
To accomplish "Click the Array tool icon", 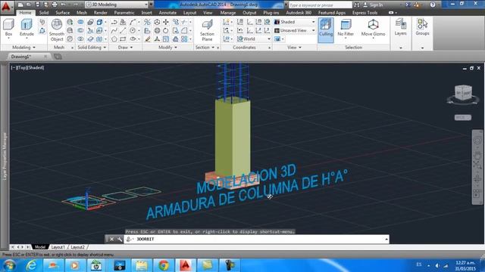I will pyautogui.click(x=184, y=39).
